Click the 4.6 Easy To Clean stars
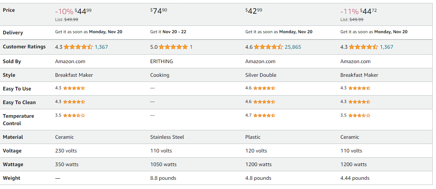Screen dimensions: 436x189 (264, 102)
